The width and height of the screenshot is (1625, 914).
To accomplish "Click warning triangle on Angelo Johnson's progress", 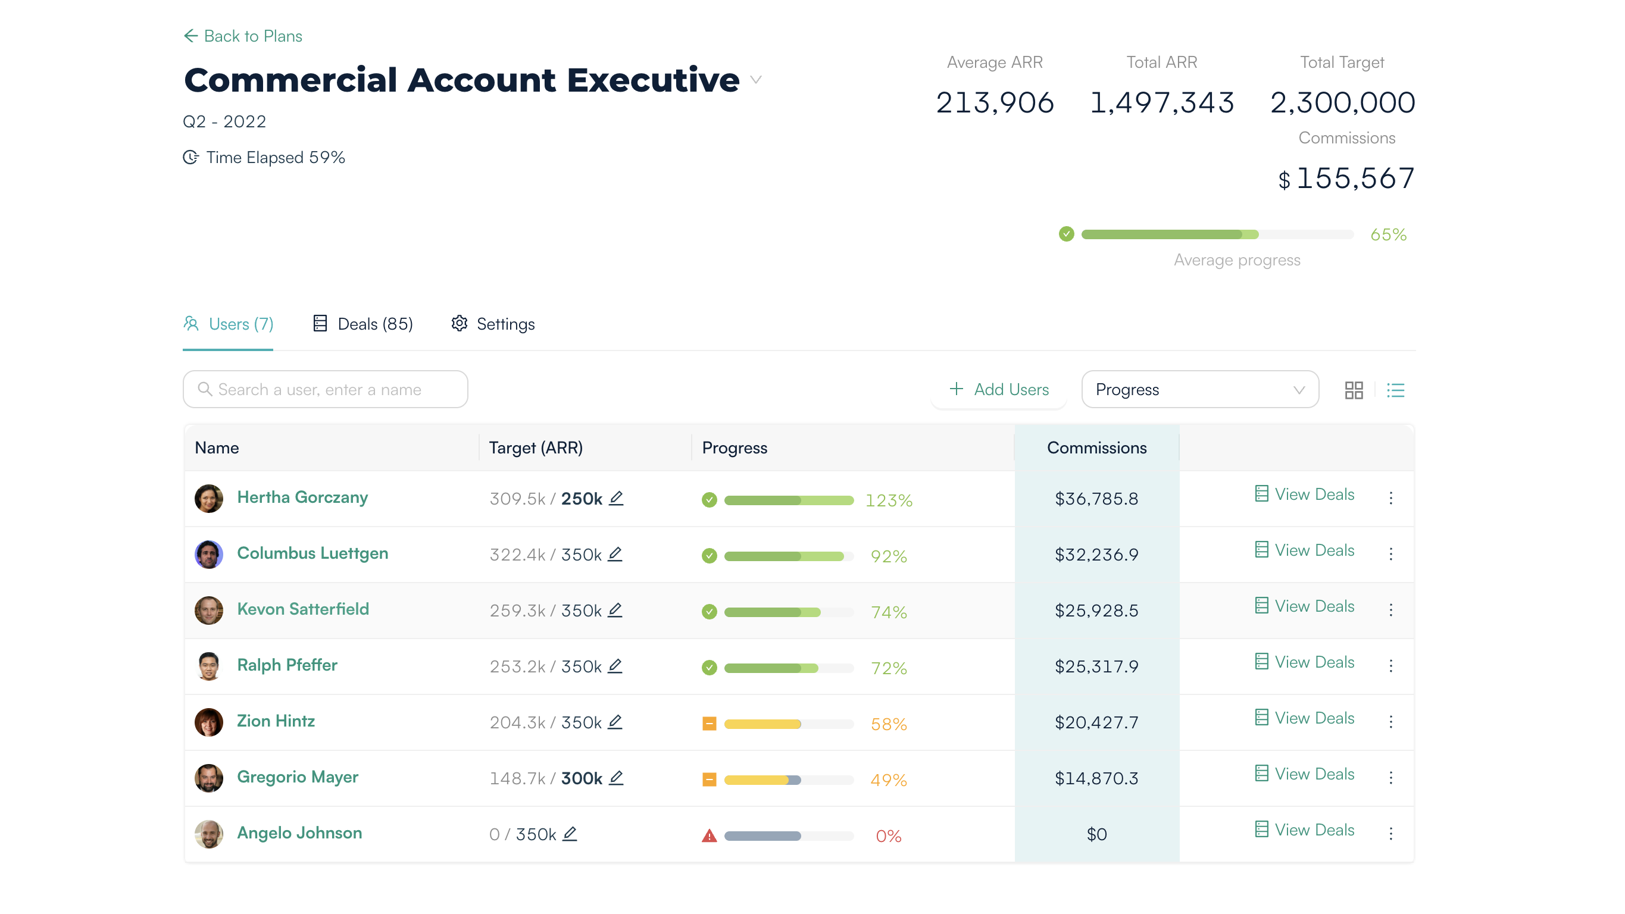I will [x=709, y=836].
